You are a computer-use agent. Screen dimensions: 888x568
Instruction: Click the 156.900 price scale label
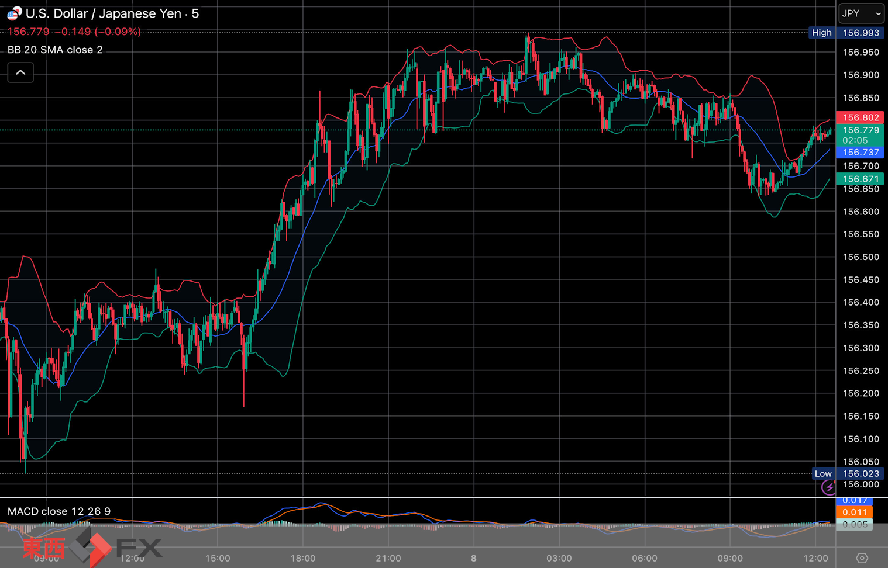point(861,75)
